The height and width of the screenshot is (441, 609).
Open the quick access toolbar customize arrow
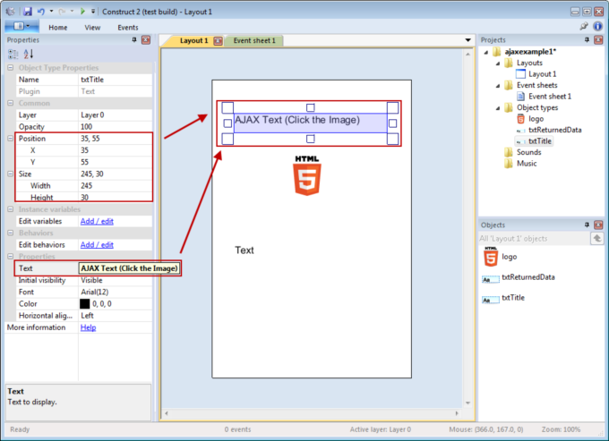tap(93, 12)
